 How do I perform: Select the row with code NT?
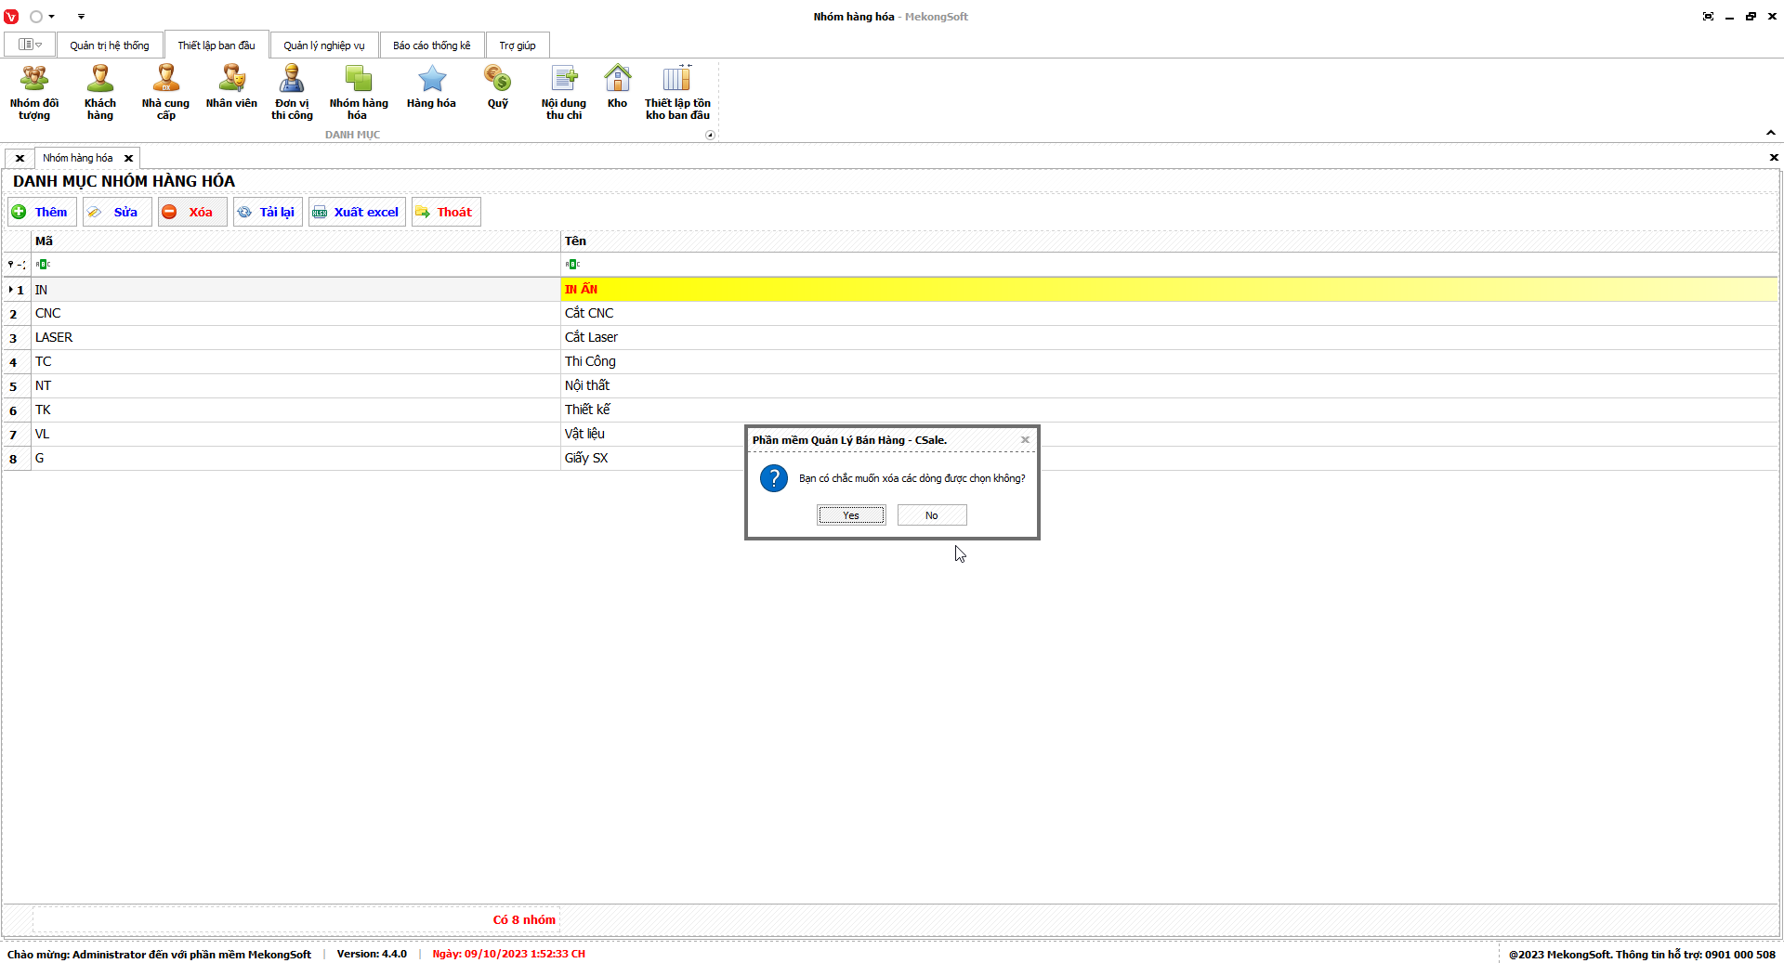890,386
